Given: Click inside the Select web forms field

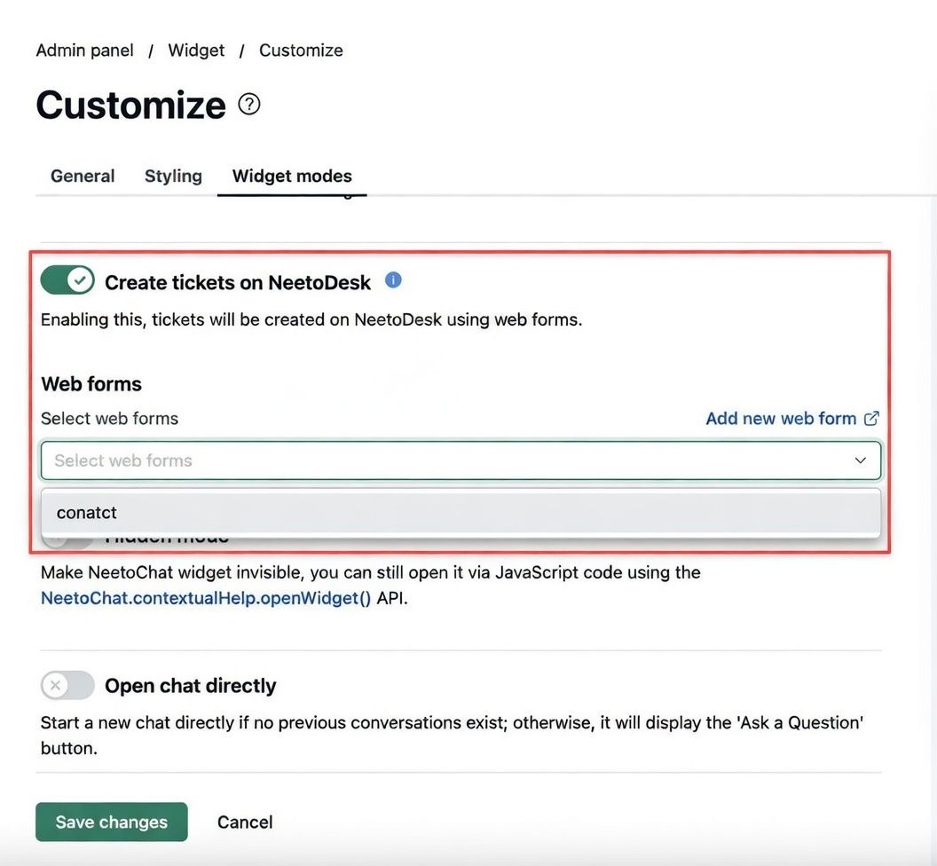Looking at the screenshot, I should [444, 461].
